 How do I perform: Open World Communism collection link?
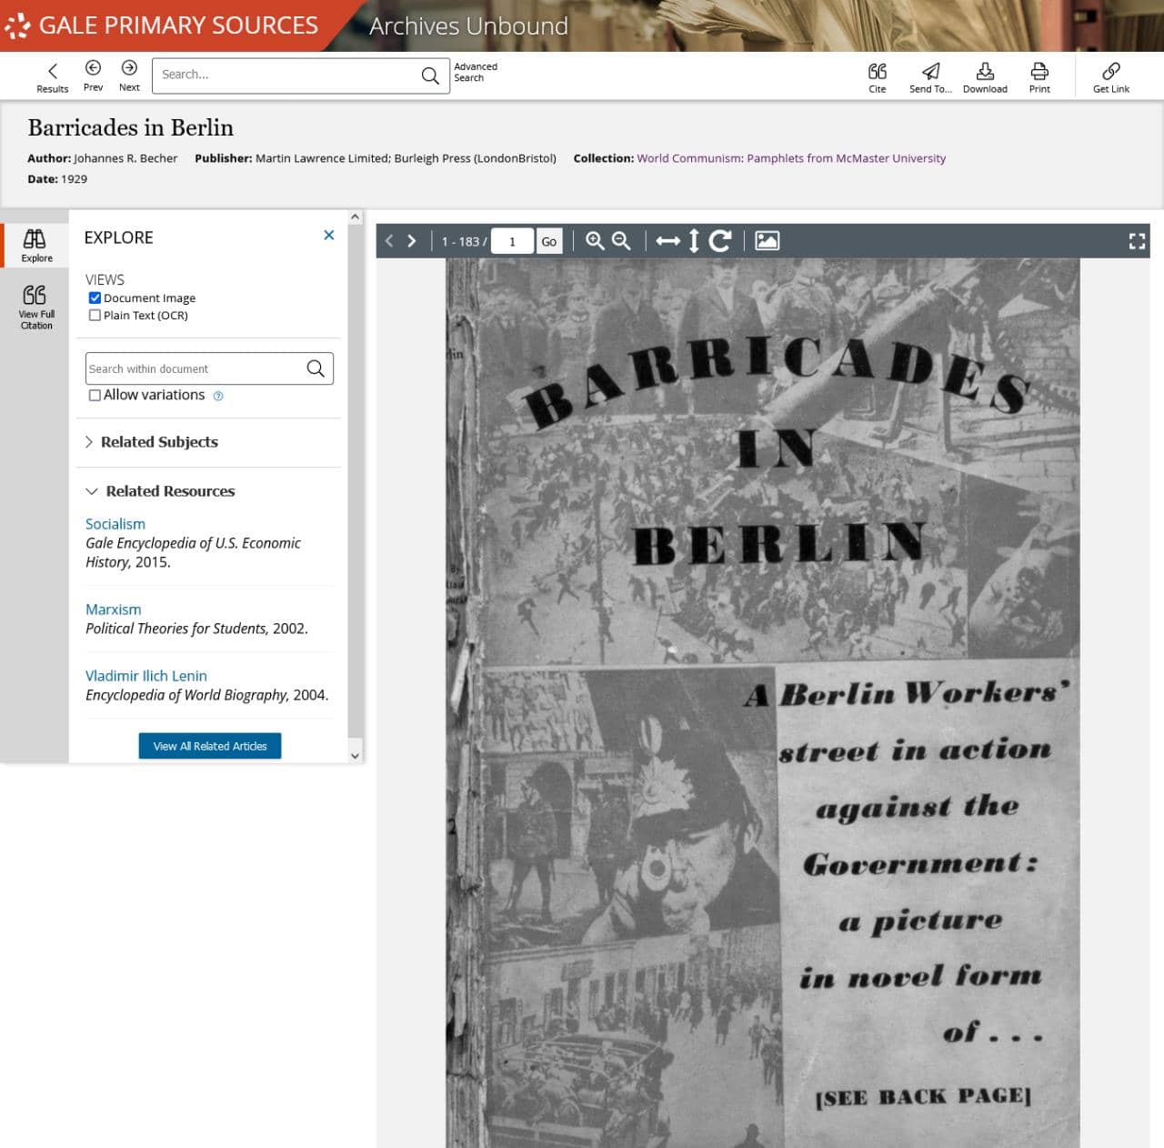(791, 158)
